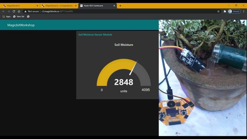Screen dimensions: 247x139
Task: Open the New Tab bookmark
Action: click(x=19, y=16)
